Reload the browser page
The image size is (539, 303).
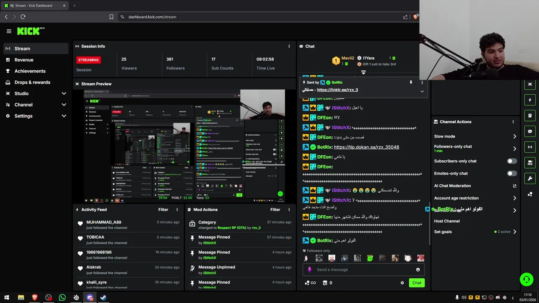[x=23, y=17]
